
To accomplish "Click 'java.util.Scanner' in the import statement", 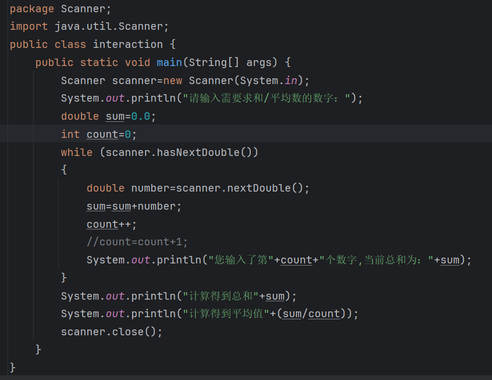I will pyautogui.click(x=109, y=26).
